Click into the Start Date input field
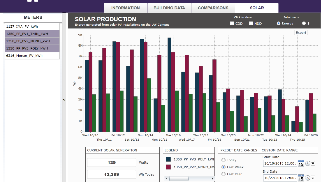 pyautogui.click(x=280, y=163)
